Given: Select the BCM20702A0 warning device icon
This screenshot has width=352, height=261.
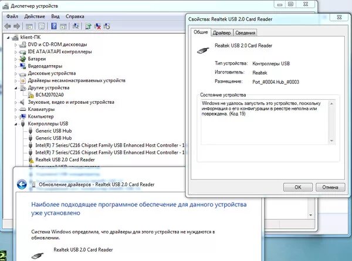Looking at the screenshot, I should click(x=31, y=95).
